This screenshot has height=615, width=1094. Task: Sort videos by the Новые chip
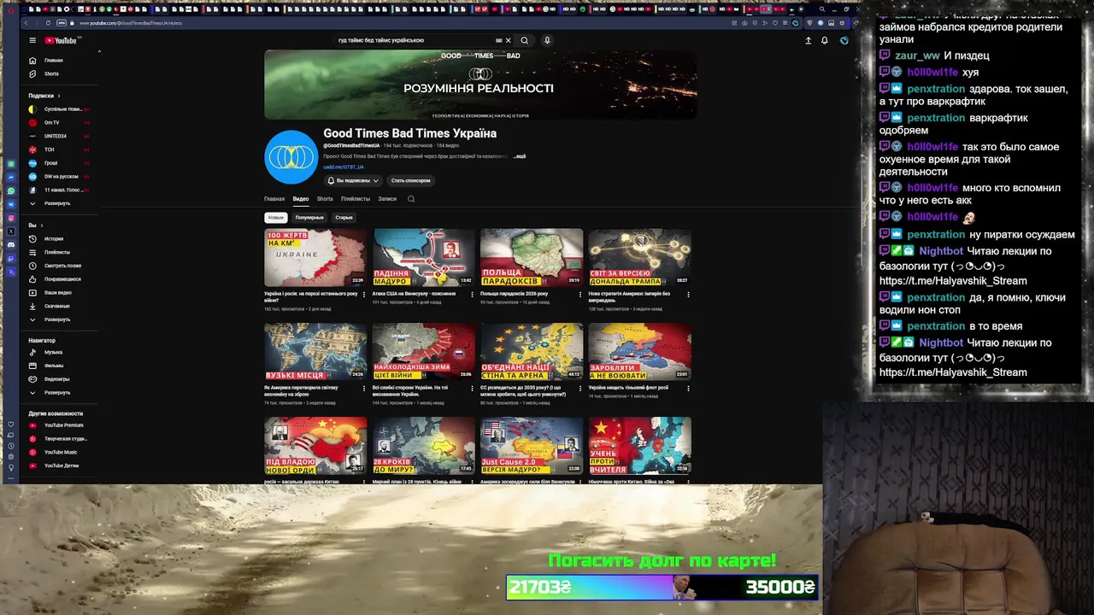click(x=275, y=218)
